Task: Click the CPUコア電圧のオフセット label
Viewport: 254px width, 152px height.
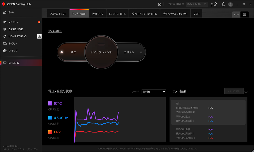Action: click(187, 108)
